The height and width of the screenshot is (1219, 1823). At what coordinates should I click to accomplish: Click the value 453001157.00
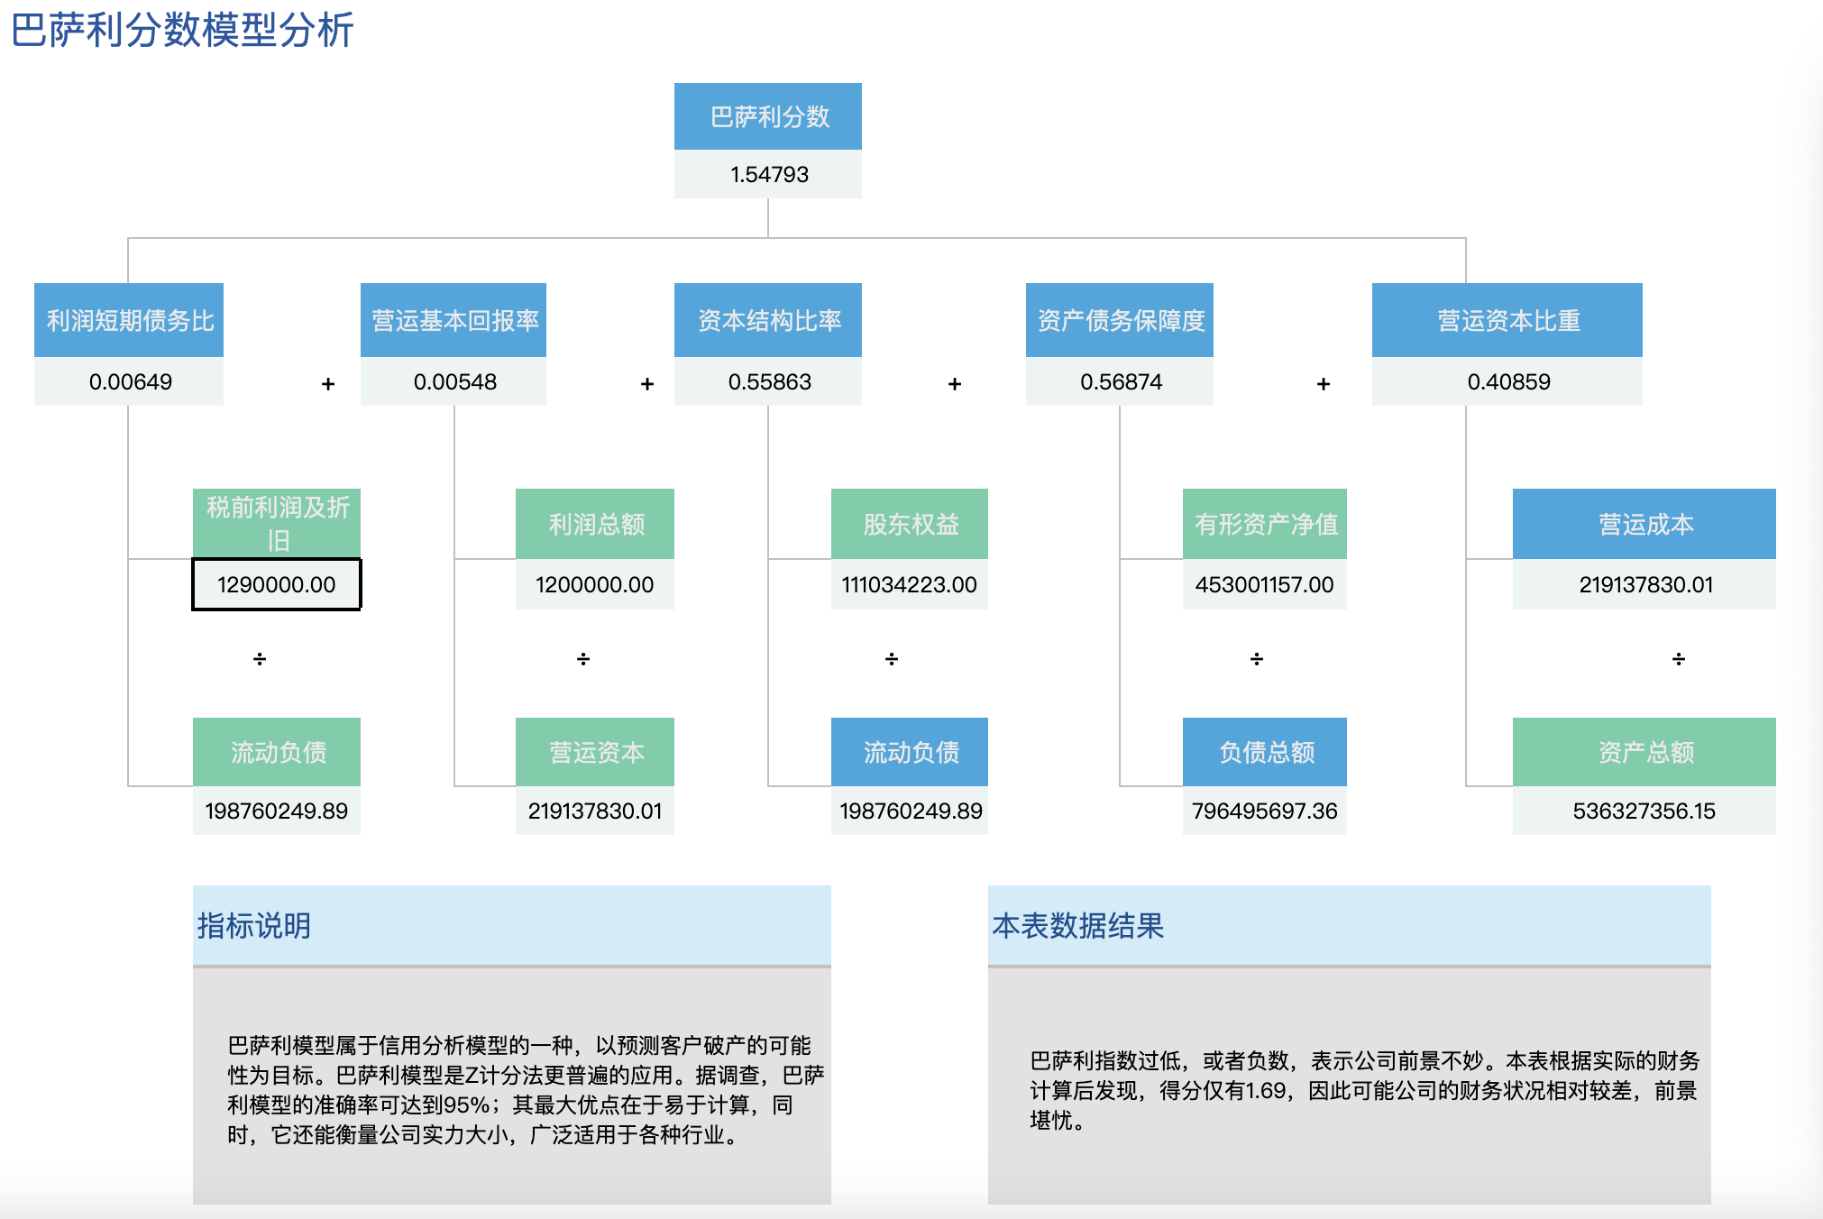(x=1265, y=584)
